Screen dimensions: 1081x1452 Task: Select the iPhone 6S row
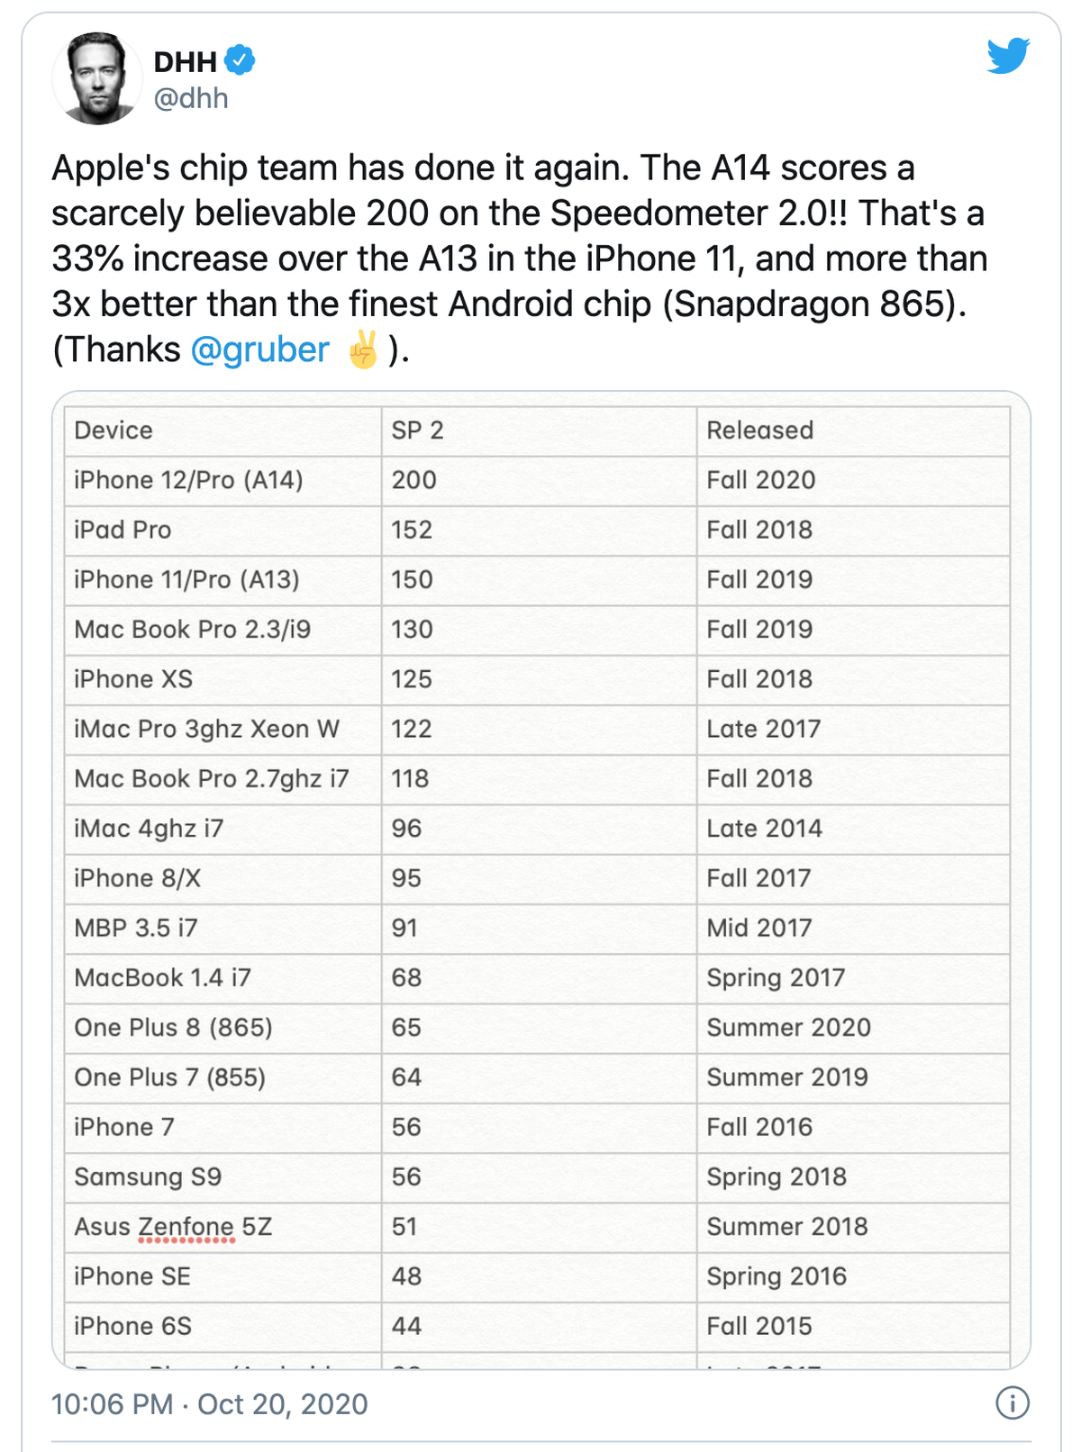pos(537,1327)
